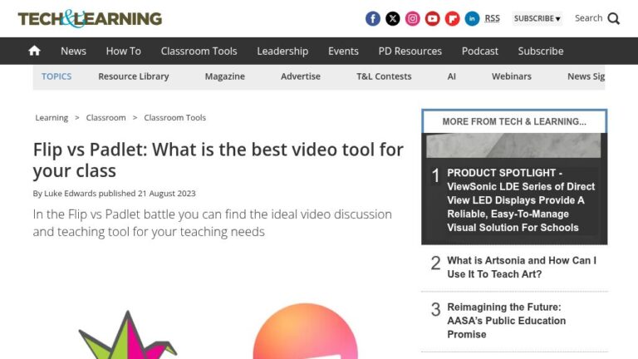Image resolution: width=638 pixels, height=359 pixels.
Task: Click the search magnifier icon
Action: [x=614, y=19]
